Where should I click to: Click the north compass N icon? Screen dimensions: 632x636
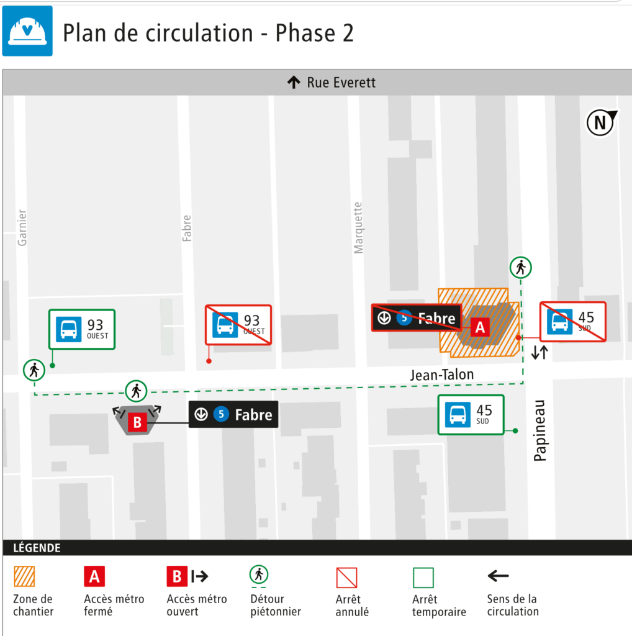601,122
